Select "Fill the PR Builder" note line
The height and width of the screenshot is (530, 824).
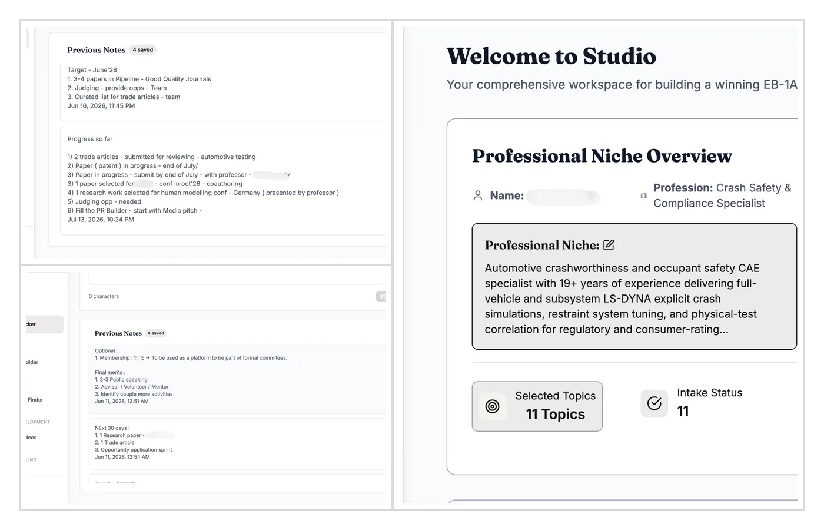coord(135,210)
